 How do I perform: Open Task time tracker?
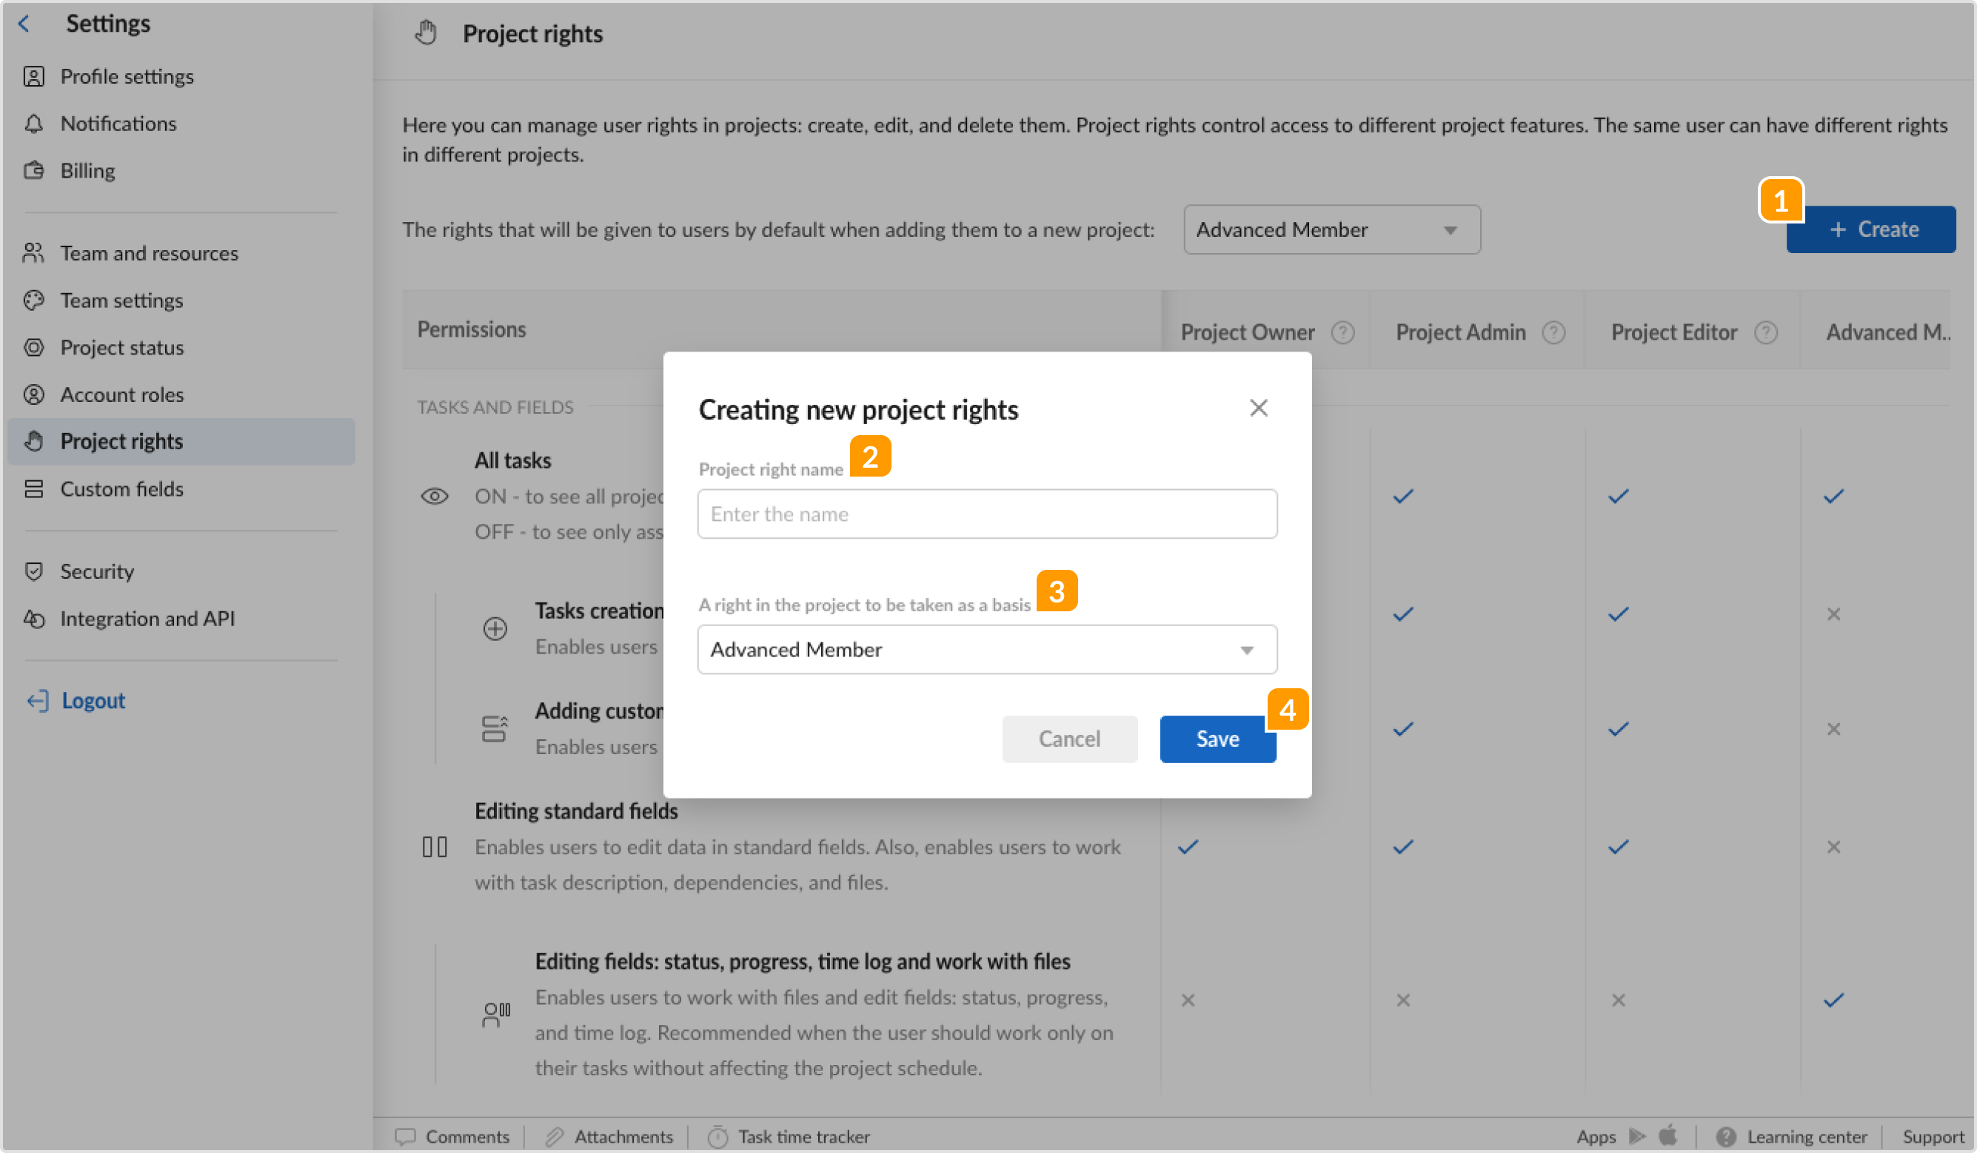point(789,1137)
